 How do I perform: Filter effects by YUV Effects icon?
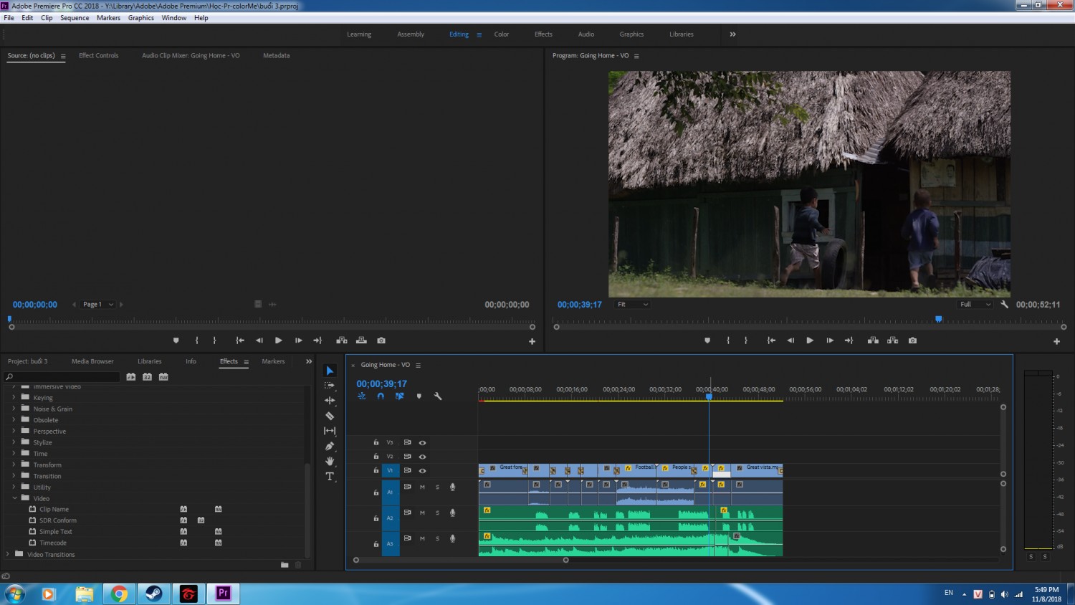(x=163, y=377)
